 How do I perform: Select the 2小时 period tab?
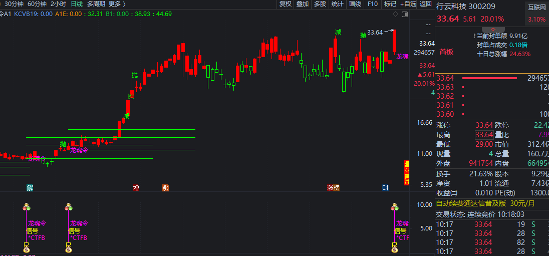[58, 4]
